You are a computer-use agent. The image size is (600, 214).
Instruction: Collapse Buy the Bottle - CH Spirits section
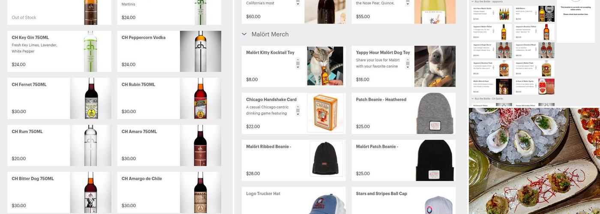[x=473, y=98]
